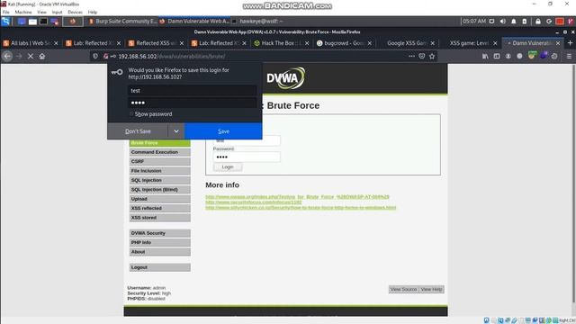
Task: Click the purple extension icon in toolbar
Action: point(544,56)
